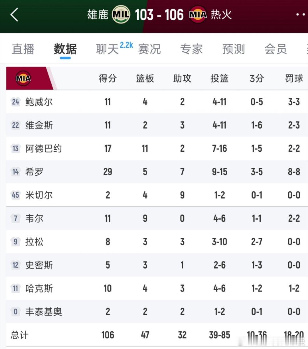This screenshot has height=349, width=308.
Task: Open the Milwaukee MIL team logo
Action: (x=121, y=14)
